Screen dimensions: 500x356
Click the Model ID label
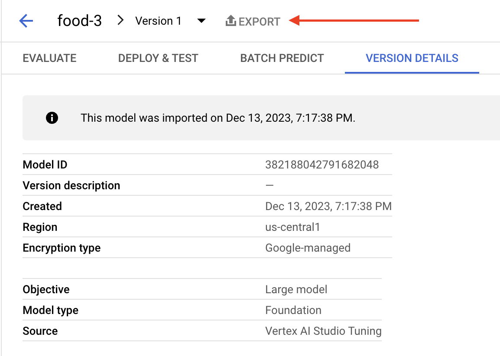point(45,165)
